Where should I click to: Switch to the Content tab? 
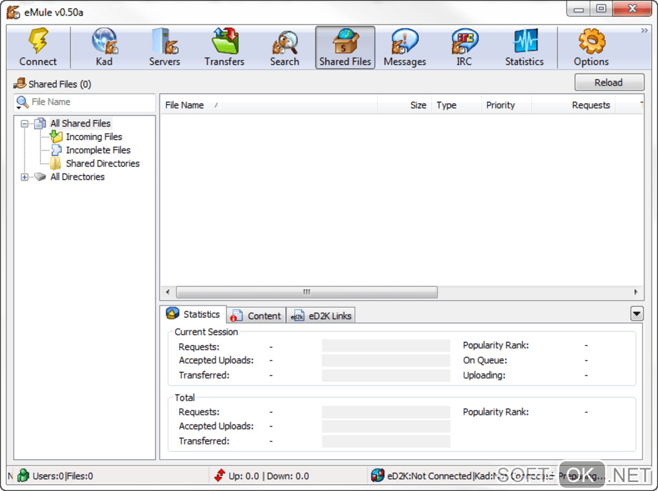256,316
